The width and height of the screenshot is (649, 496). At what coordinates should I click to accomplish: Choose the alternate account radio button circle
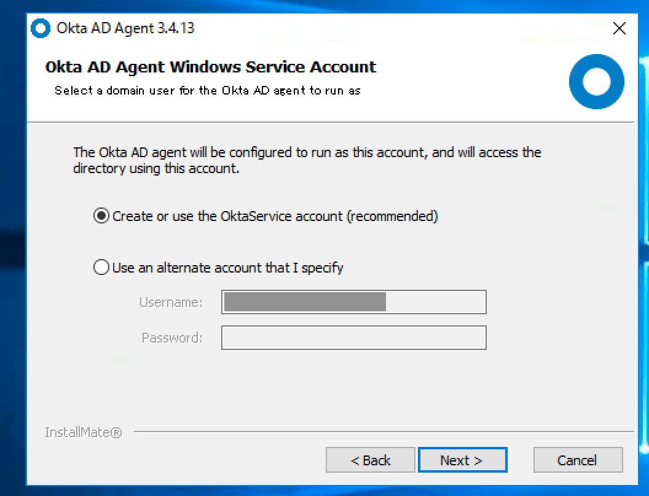[x=101, y=268]
